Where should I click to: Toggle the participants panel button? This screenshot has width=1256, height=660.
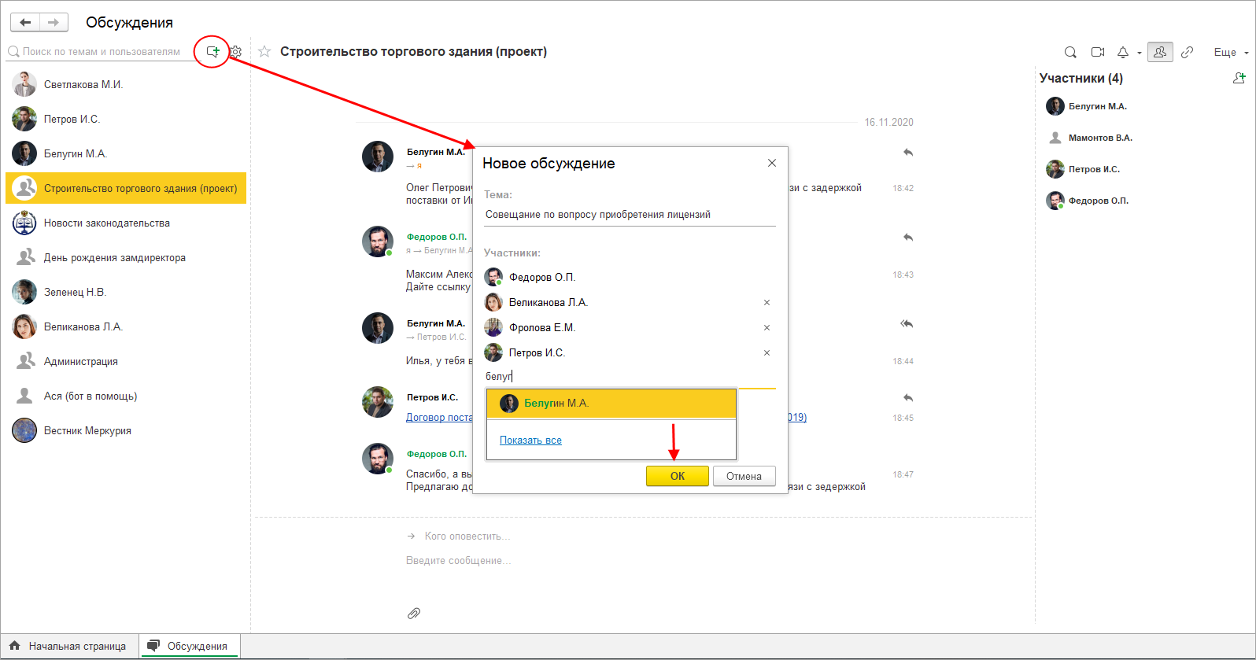click(1160, 52)
